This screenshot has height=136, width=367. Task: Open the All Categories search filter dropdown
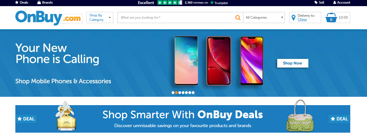click(x=264, y=18)
